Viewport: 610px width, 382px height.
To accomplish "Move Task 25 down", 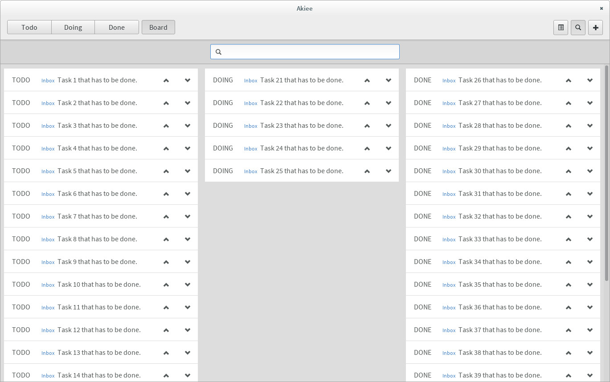I will tap(389, 171).
